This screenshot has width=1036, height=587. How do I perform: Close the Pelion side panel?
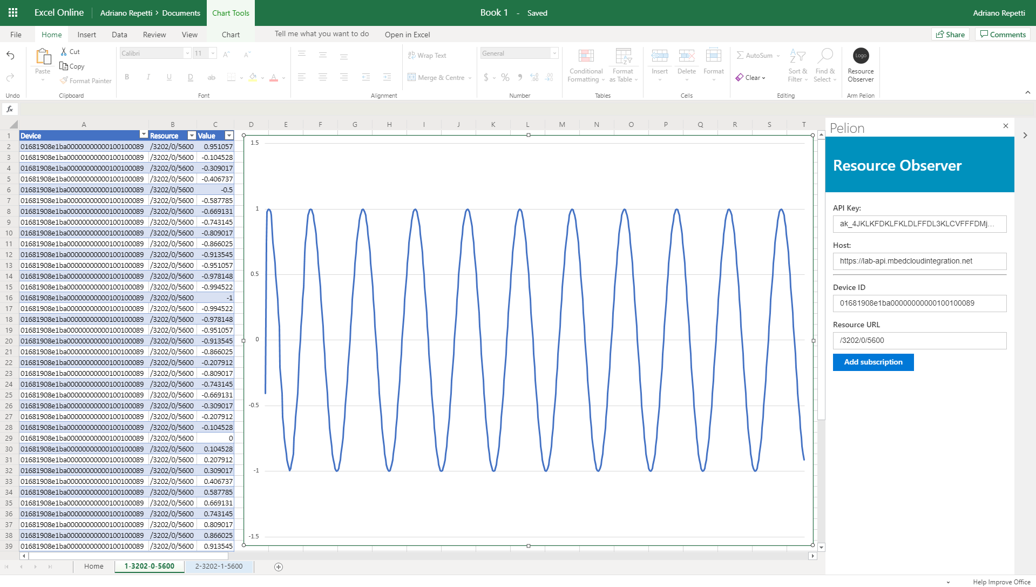[x=1005, y=126]
